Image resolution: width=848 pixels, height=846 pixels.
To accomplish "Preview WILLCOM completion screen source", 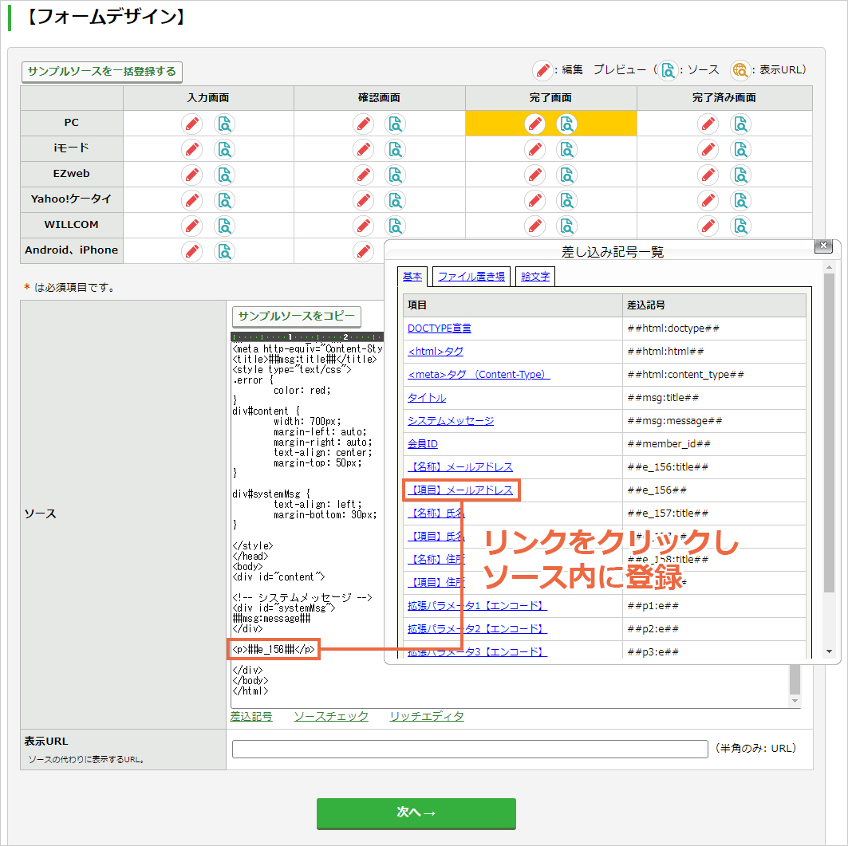I will pyautogui.click(x=566, y=226).
